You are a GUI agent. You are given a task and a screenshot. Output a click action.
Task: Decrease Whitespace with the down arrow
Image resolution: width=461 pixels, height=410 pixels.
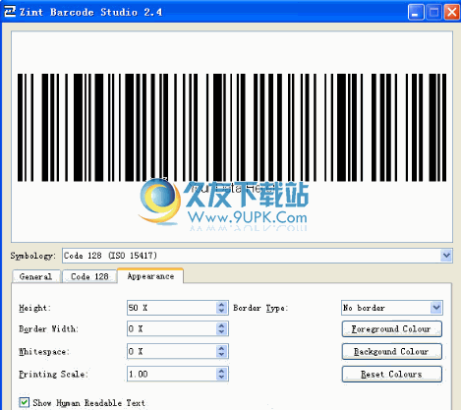[222, 355]
